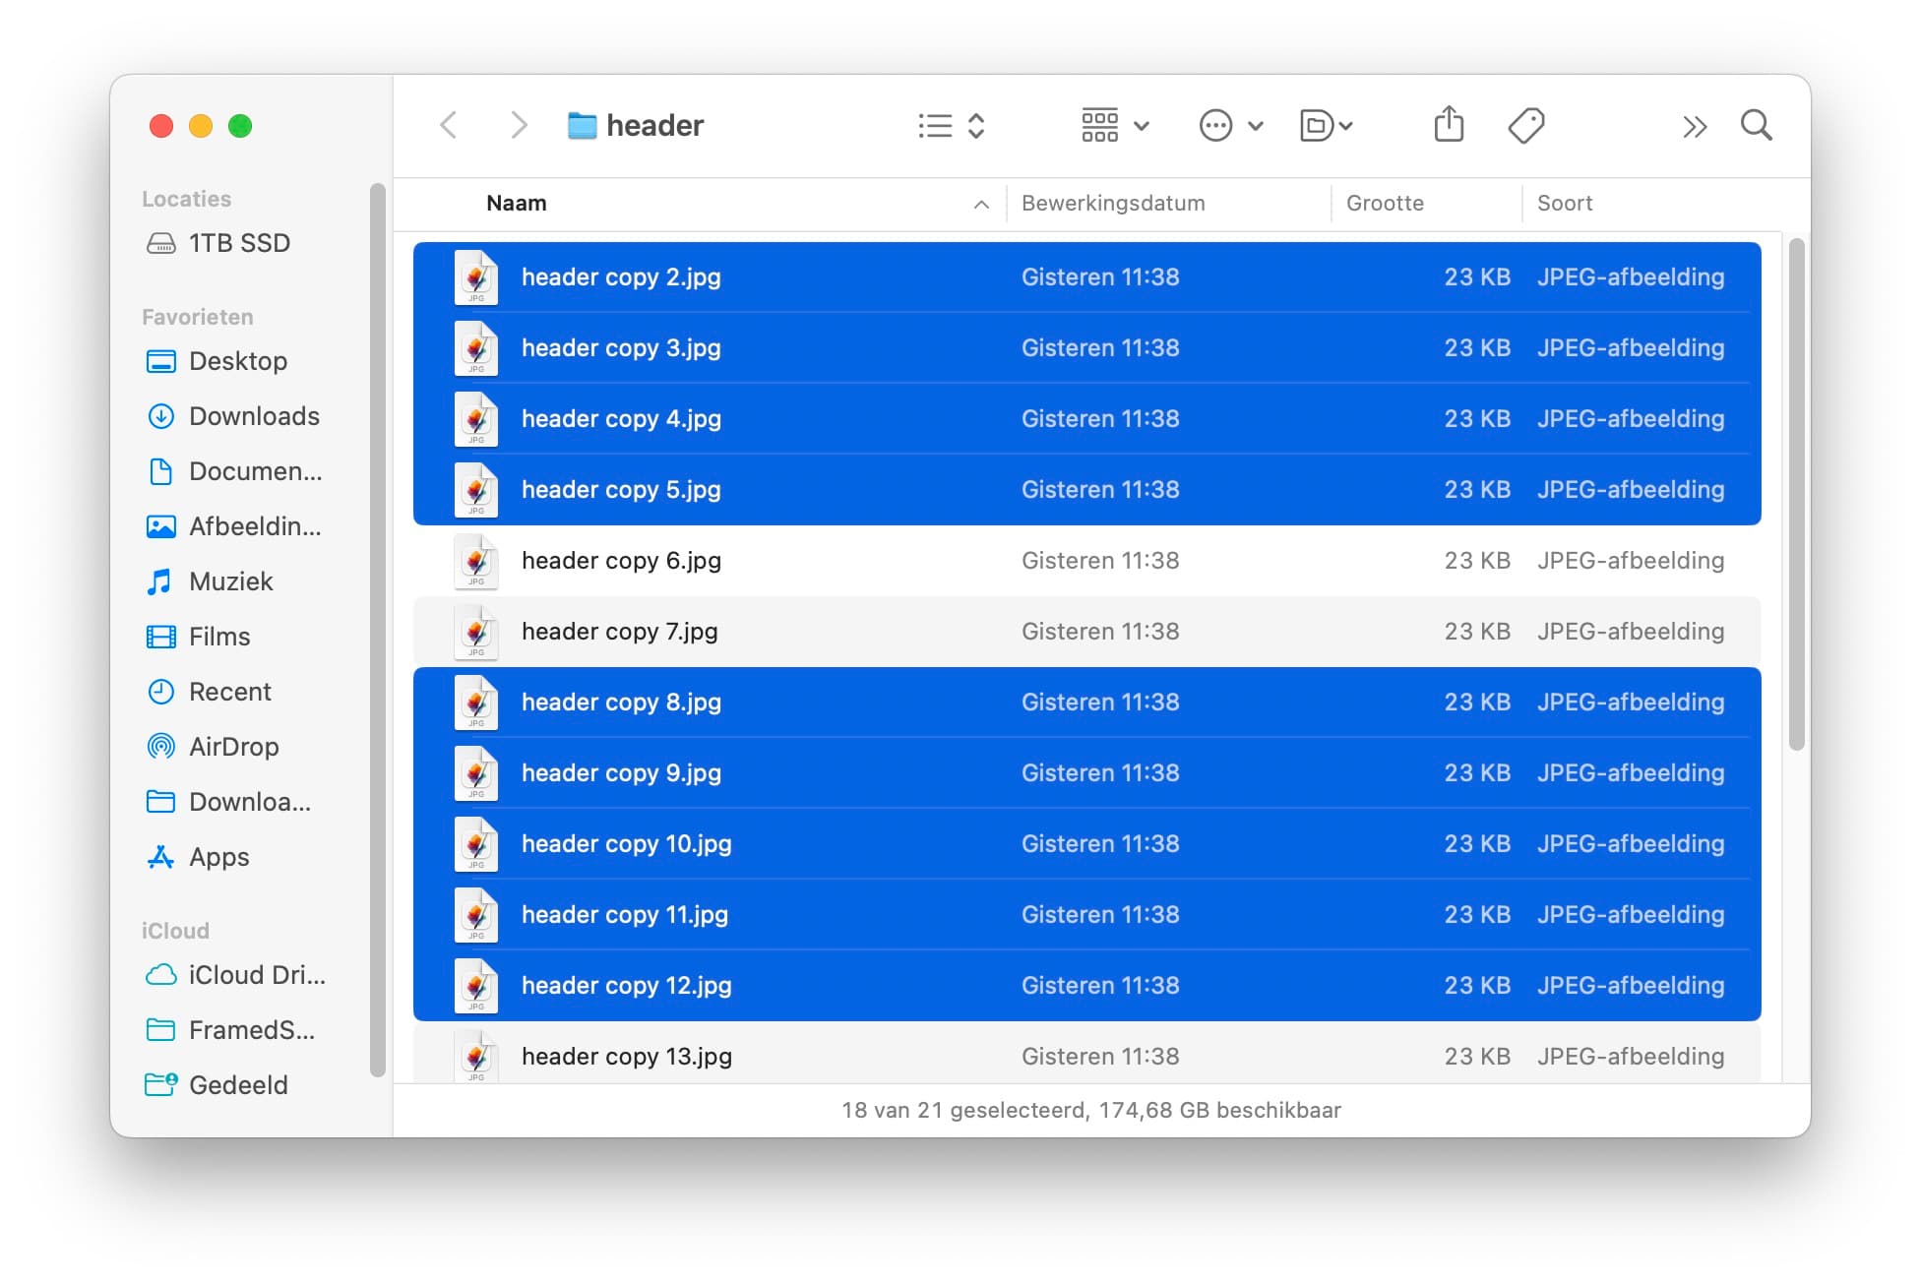Click the date of header copy 6.jpg

click(x=1100, y=561)
